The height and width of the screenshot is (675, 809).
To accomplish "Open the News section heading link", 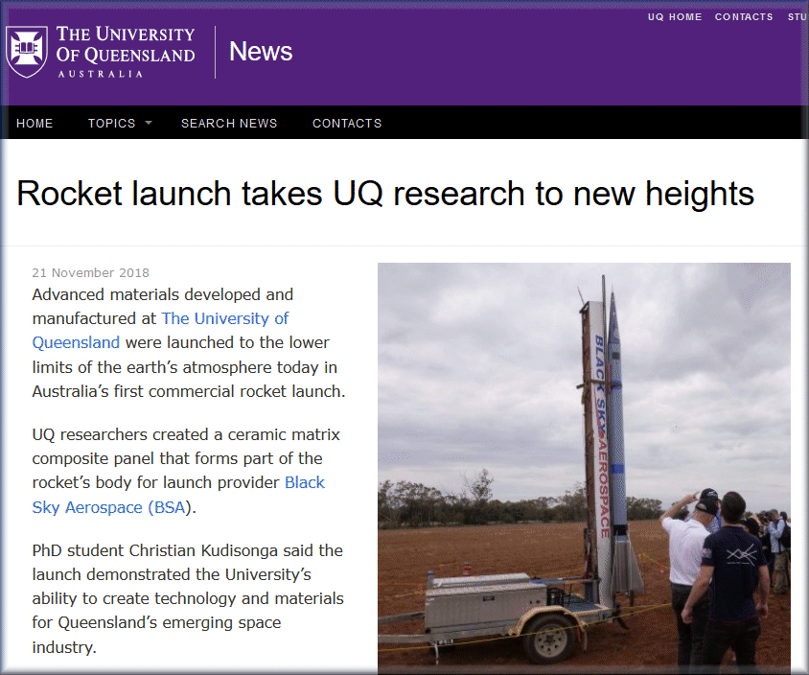I will [x=261, y=52].
